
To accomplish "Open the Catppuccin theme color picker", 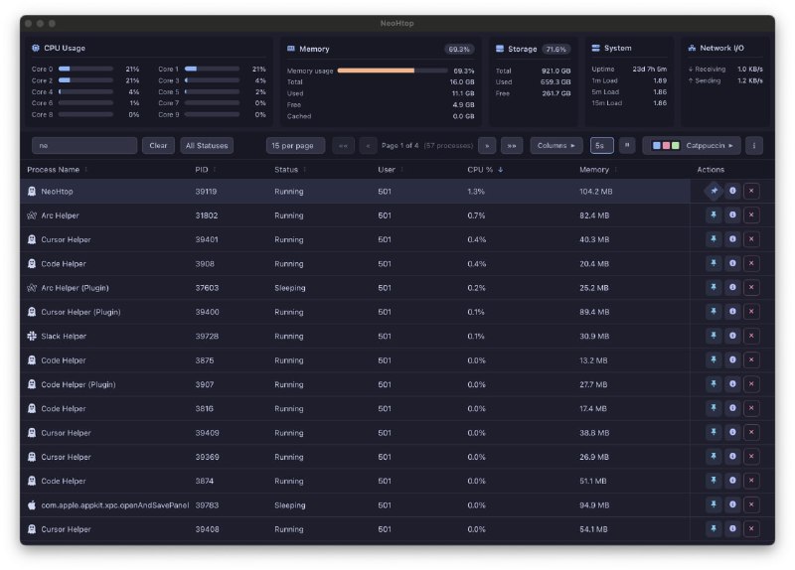I will [692, 145].
